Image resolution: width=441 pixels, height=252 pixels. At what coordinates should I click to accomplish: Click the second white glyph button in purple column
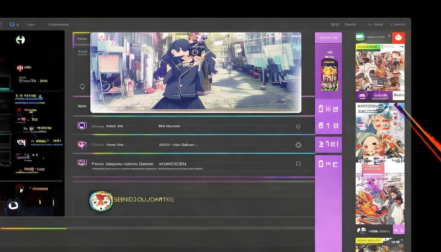coord(328,125)
